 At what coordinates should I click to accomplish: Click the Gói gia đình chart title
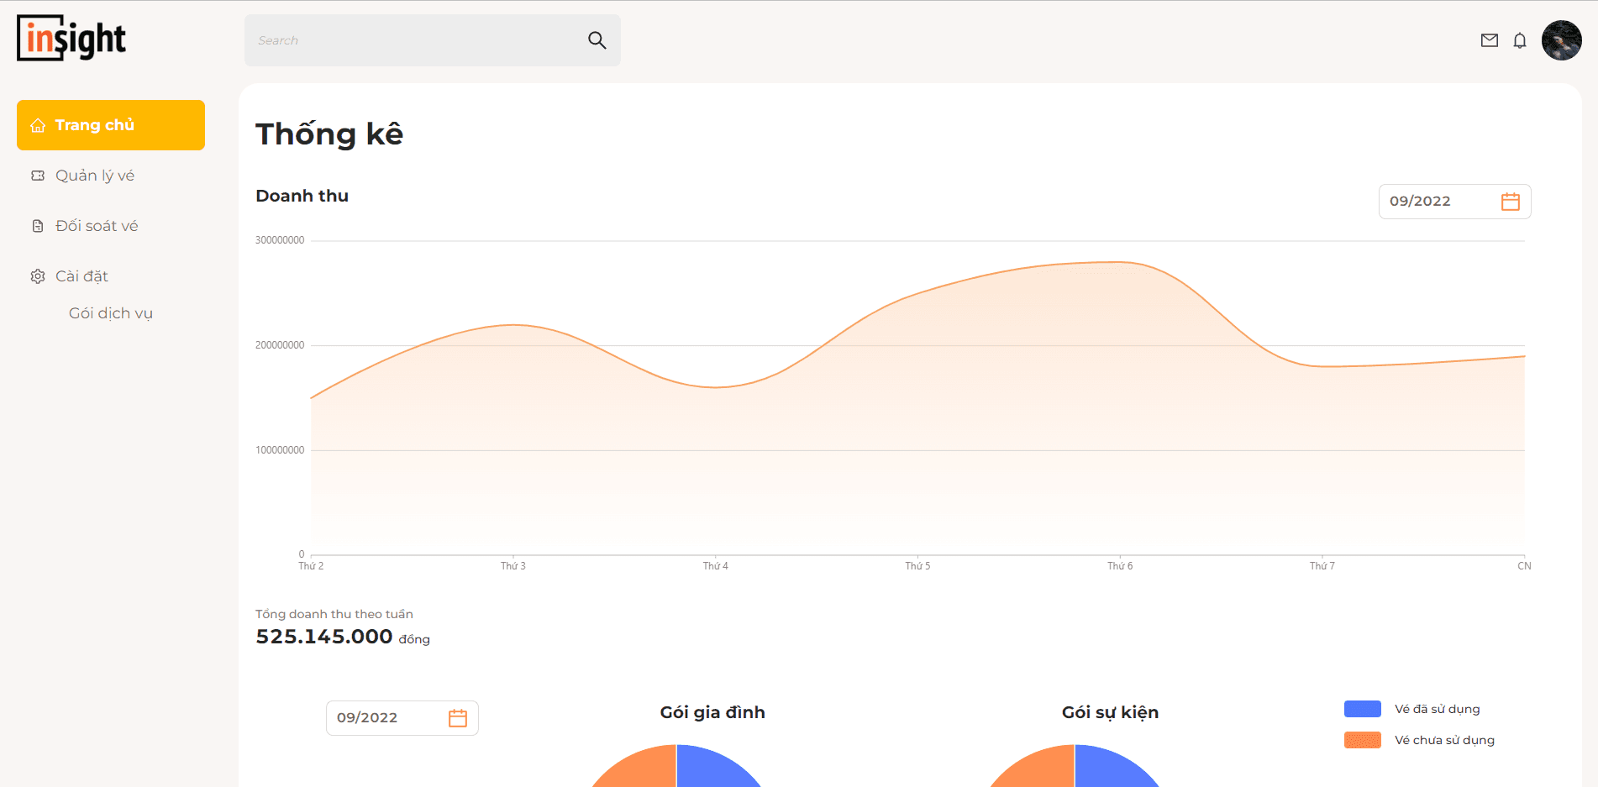(712, 712)
